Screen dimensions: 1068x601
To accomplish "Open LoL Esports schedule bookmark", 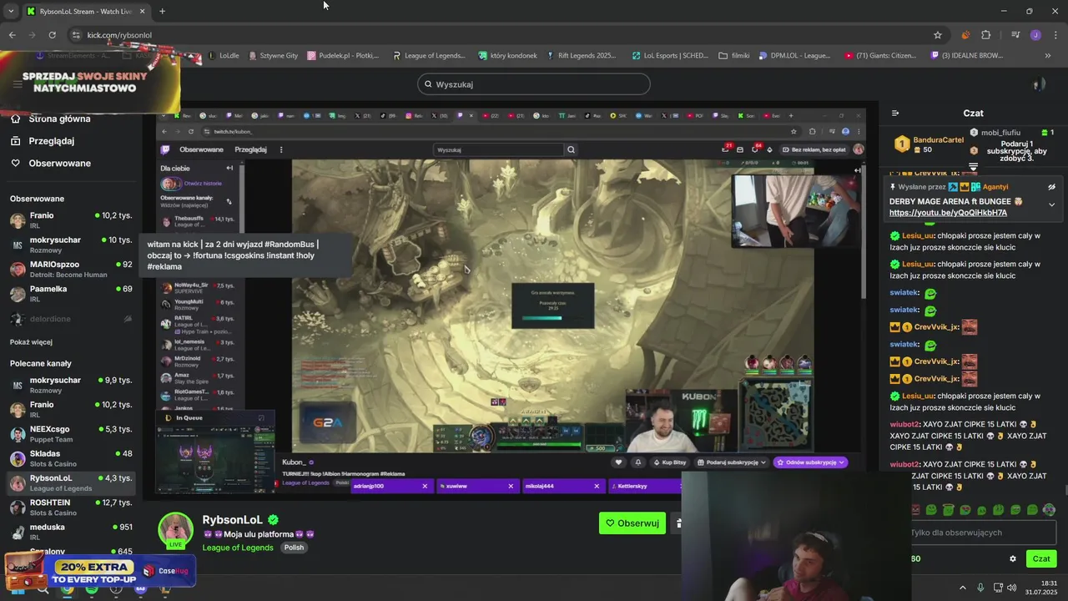I will pyautogui.click(x=670, y=56).
